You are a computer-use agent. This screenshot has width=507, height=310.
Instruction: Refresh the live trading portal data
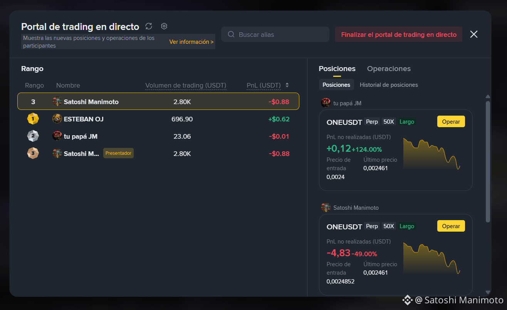click(x=149, y=26)
